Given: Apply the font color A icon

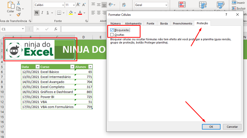Looking at the screenshot, I should 80,12.
